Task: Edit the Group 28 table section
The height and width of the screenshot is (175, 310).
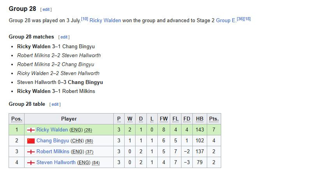Action: pyautogui.click(x=55, y=104)
